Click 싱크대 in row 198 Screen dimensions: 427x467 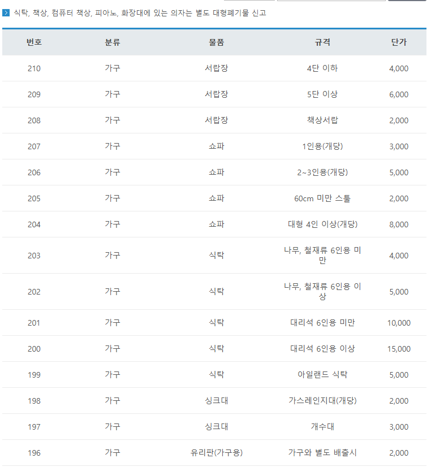point(217,401)
